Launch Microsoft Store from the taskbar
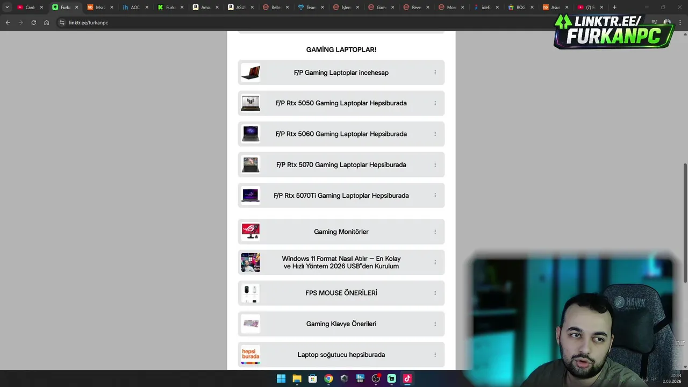This screenshot has height=387, width=688. coord(312,378)
